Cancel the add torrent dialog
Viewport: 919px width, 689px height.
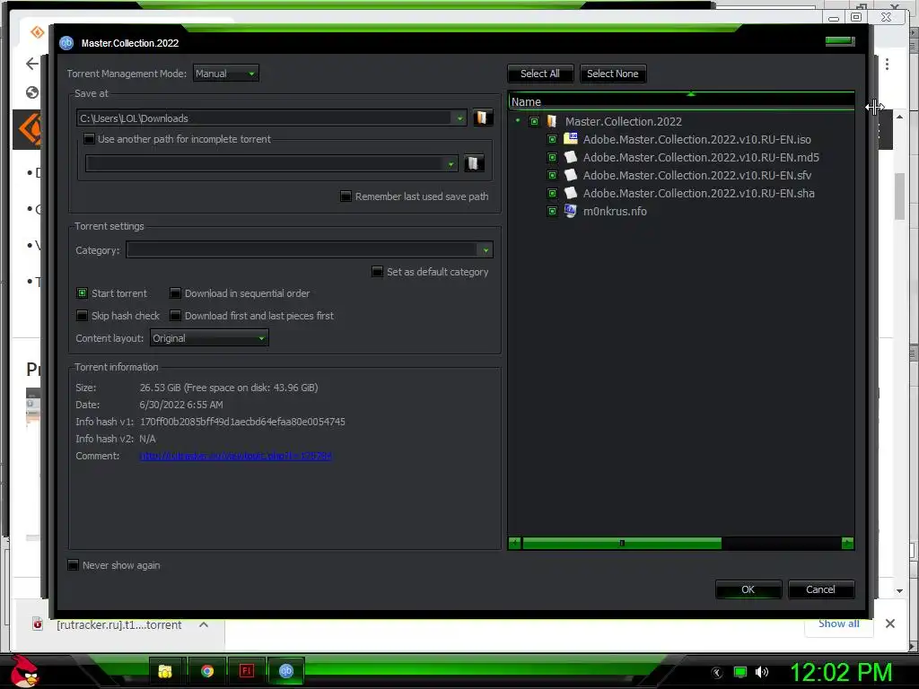[x=820, y=589]
